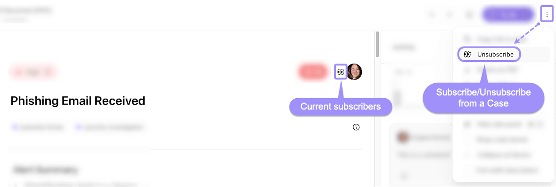
Task: Click the assignee avatar photo
Action: click(x=355, y=72)
